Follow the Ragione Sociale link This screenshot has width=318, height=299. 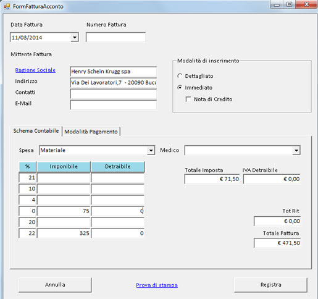point(35,70)
